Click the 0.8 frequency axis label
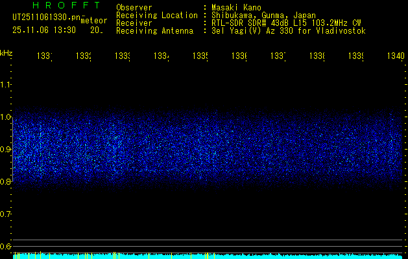This screenshot has width=408, height=259. 6,181
